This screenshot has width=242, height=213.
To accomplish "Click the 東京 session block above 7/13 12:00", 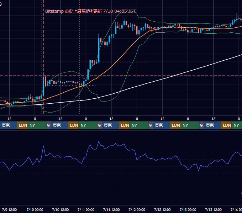I will click(x=212, y=125).
